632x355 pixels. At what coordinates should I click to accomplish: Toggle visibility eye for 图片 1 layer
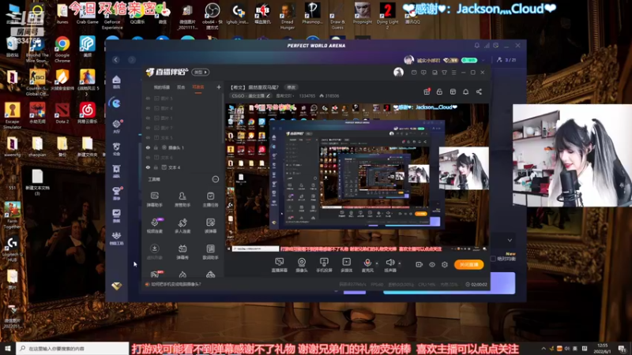pyautogui.click(x=148, y=118)
